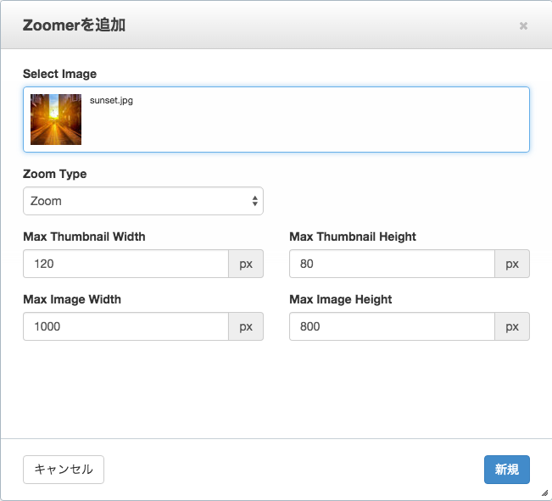Image resolution: width=552 pixels, height=501 pixels.
Task: Click px unit beside Max Image Width
Action: (246, 326)
